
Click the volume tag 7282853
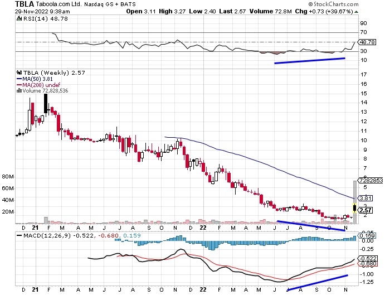point(371,181)
